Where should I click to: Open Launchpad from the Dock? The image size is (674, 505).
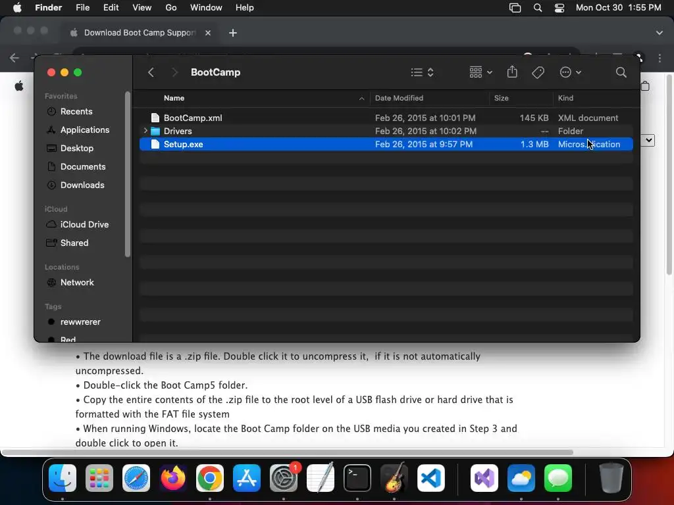(x=99, y=478)
